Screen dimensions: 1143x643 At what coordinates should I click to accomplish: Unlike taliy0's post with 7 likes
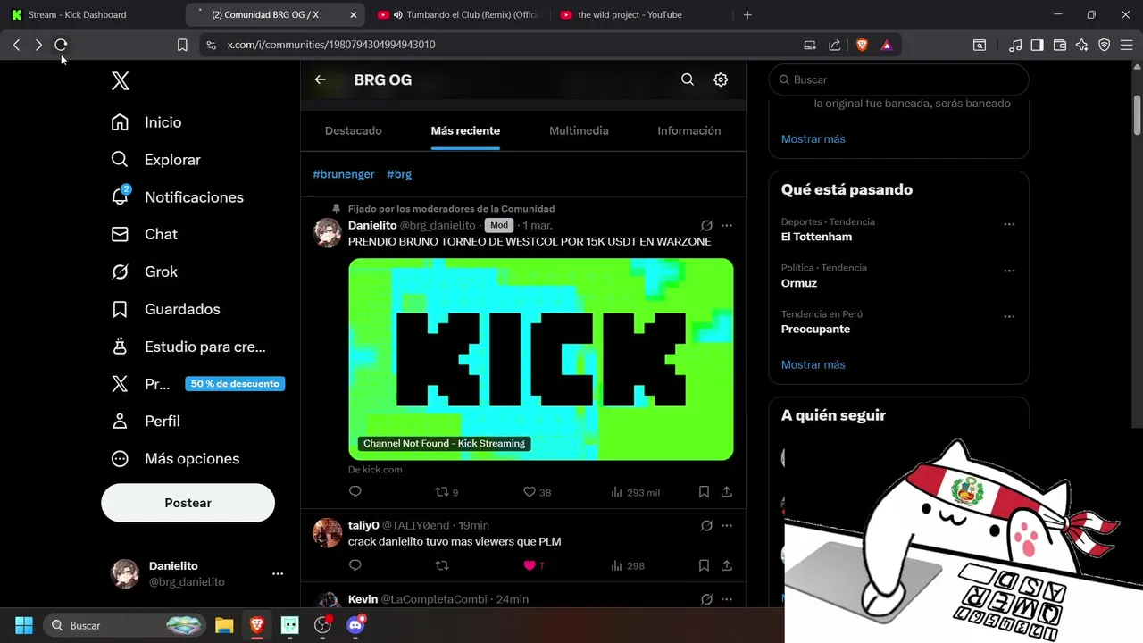534,565
